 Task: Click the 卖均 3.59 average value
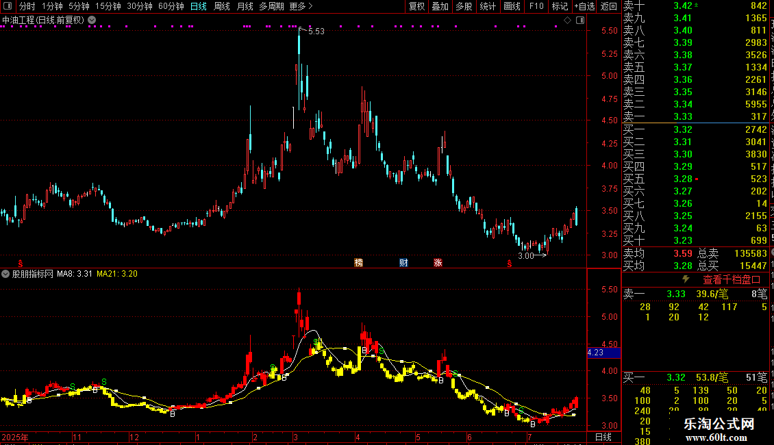point(683,253)
